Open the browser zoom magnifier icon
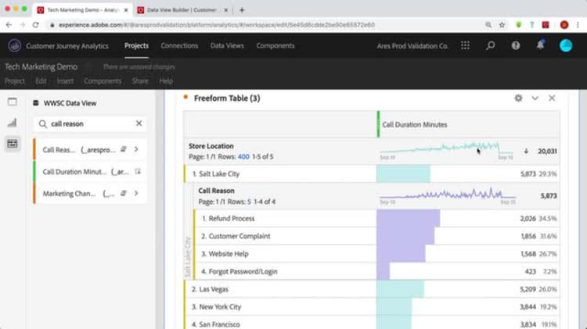The width and height of the screenshot is (587, 329). [488, 25]
